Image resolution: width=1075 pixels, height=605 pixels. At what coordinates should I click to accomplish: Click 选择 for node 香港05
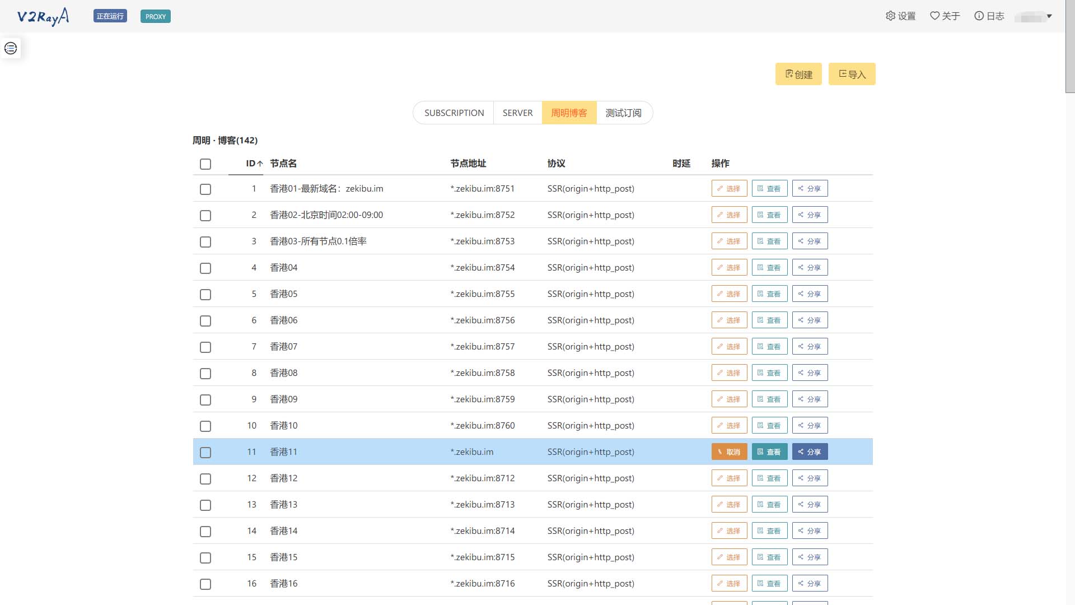(729, 294)
